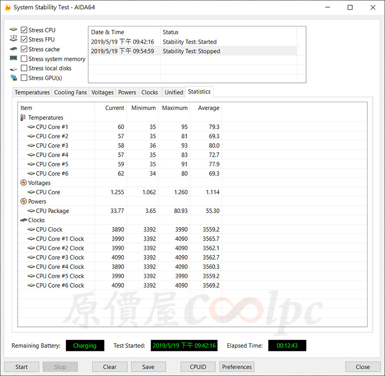
Task: Uncheck the Stress CPU checkbox
Action: (x=24, y=30)
